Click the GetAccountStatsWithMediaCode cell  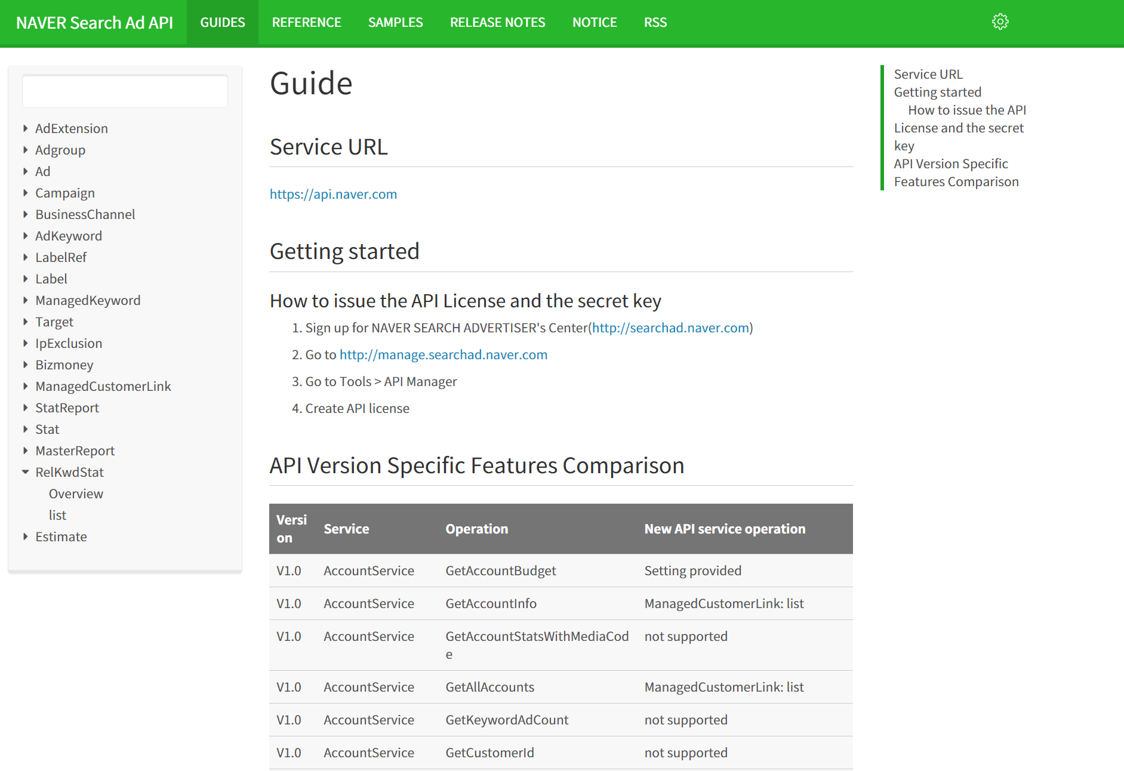coord(537,645)
